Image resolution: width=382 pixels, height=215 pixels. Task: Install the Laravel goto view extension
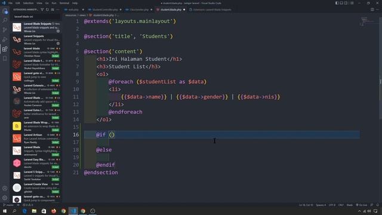coord(56,81)
